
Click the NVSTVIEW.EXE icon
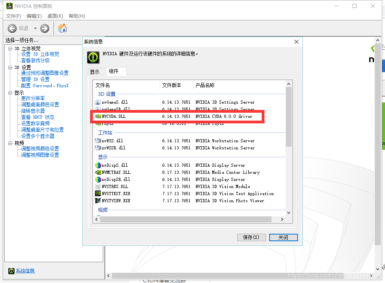98,201
